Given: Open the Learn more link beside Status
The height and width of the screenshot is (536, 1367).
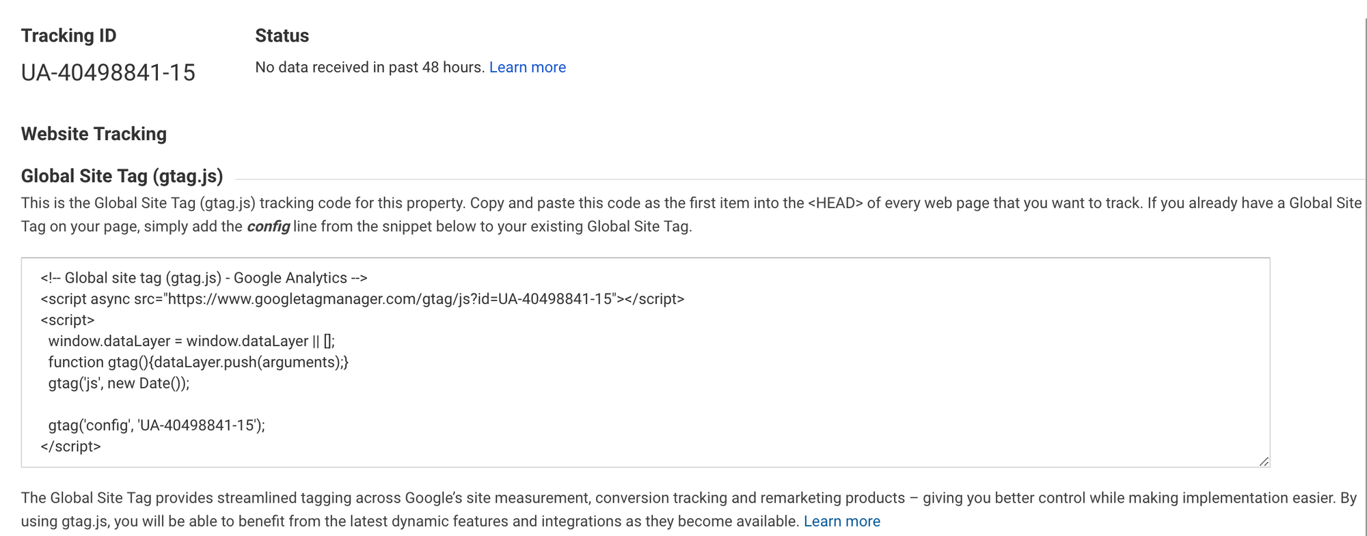Looking at the screenshot, I should [527, 68].
